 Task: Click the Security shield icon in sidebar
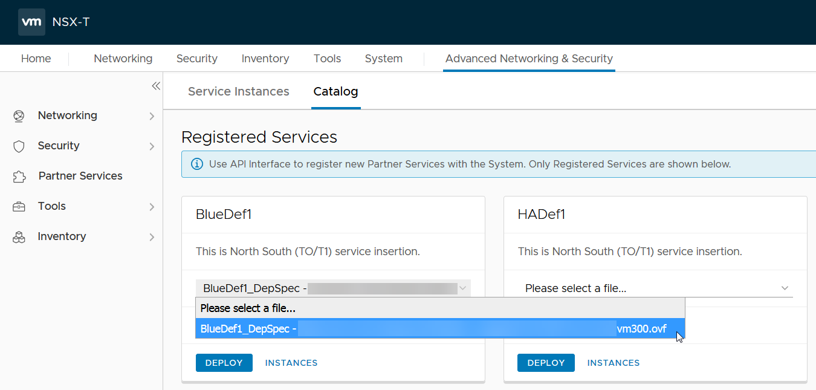point(19,146)
